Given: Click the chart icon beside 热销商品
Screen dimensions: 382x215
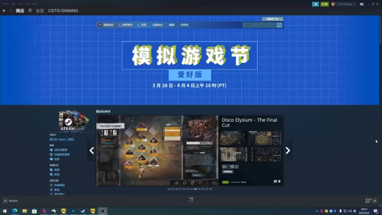Looking at the screenshot, I should tap(51, 185).
